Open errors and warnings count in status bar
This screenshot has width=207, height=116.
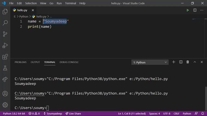[34, 113]
